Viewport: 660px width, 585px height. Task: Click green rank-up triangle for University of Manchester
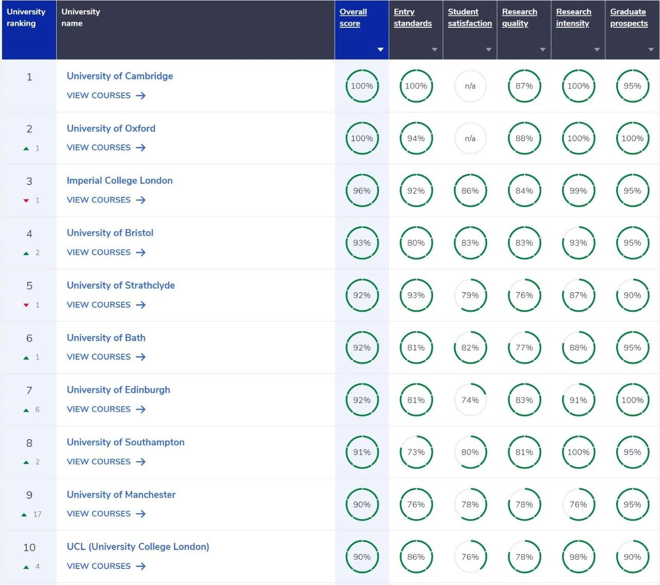click(x=24, y=514)
